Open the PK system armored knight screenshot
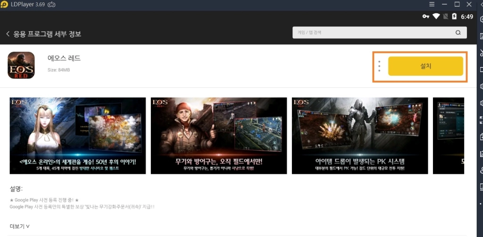The height and width of the screenshot is (237, 483). 360,136
